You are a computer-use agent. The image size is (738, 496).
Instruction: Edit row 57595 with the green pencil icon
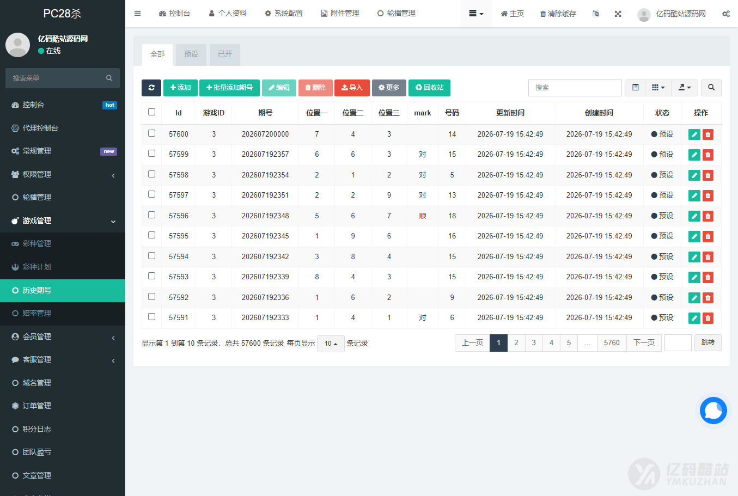[694, 236]
